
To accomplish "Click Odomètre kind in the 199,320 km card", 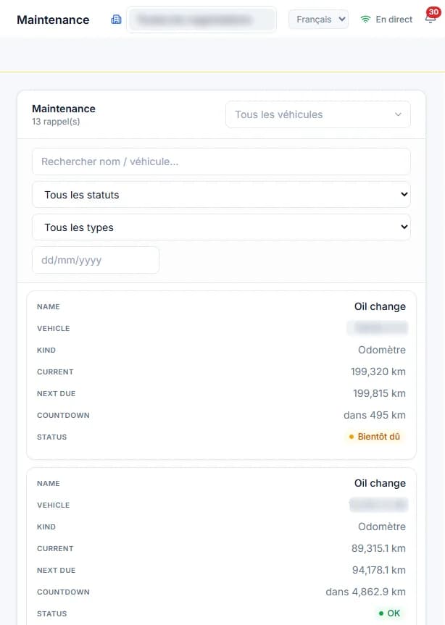I will [x=382, y=350].
